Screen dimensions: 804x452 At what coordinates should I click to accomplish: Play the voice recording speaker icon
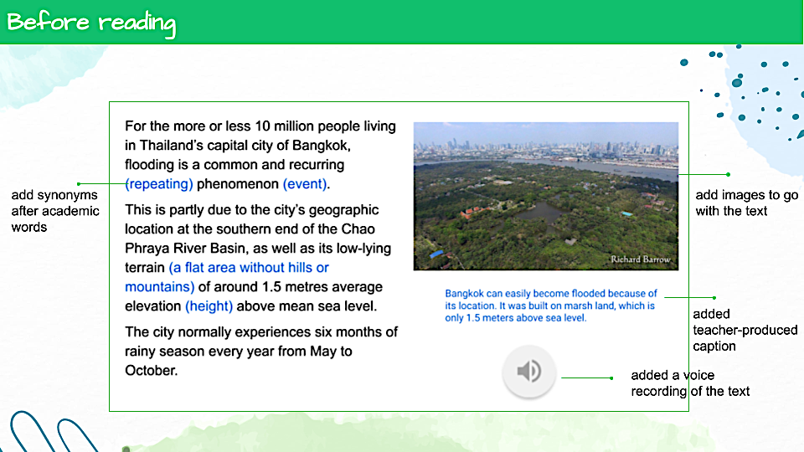click(x=528, y=371)
